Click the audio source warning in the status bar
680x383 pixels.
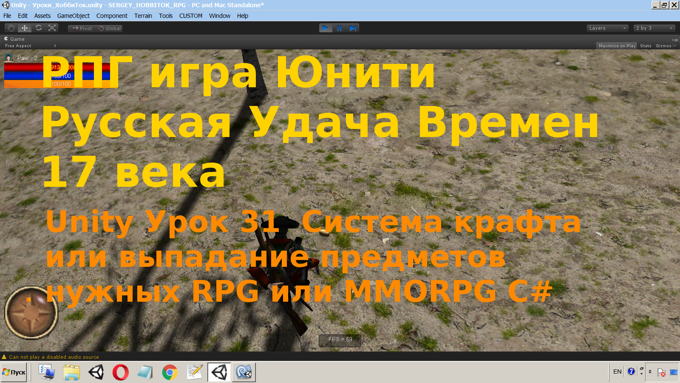[51, 357]
